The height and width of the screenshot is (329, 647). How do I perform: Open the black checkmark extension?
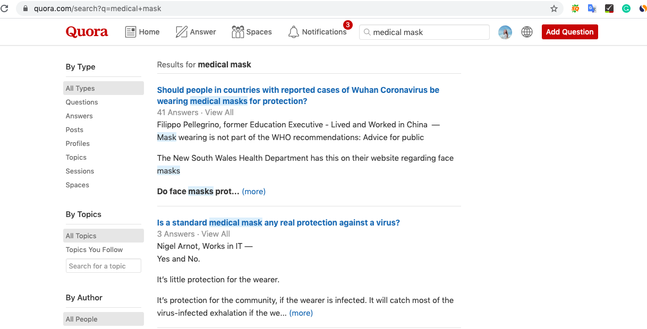tap(609, 8)
